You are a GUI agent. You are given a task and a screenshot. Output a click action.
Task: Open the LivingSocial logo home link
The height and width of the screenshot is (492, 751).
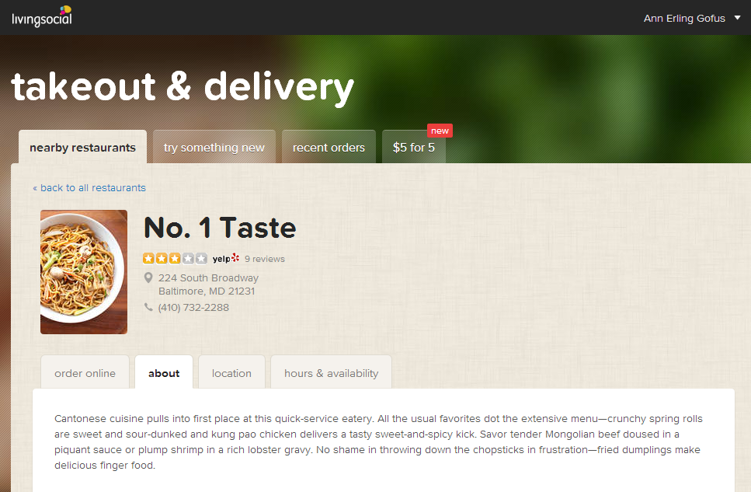[42, 17]
